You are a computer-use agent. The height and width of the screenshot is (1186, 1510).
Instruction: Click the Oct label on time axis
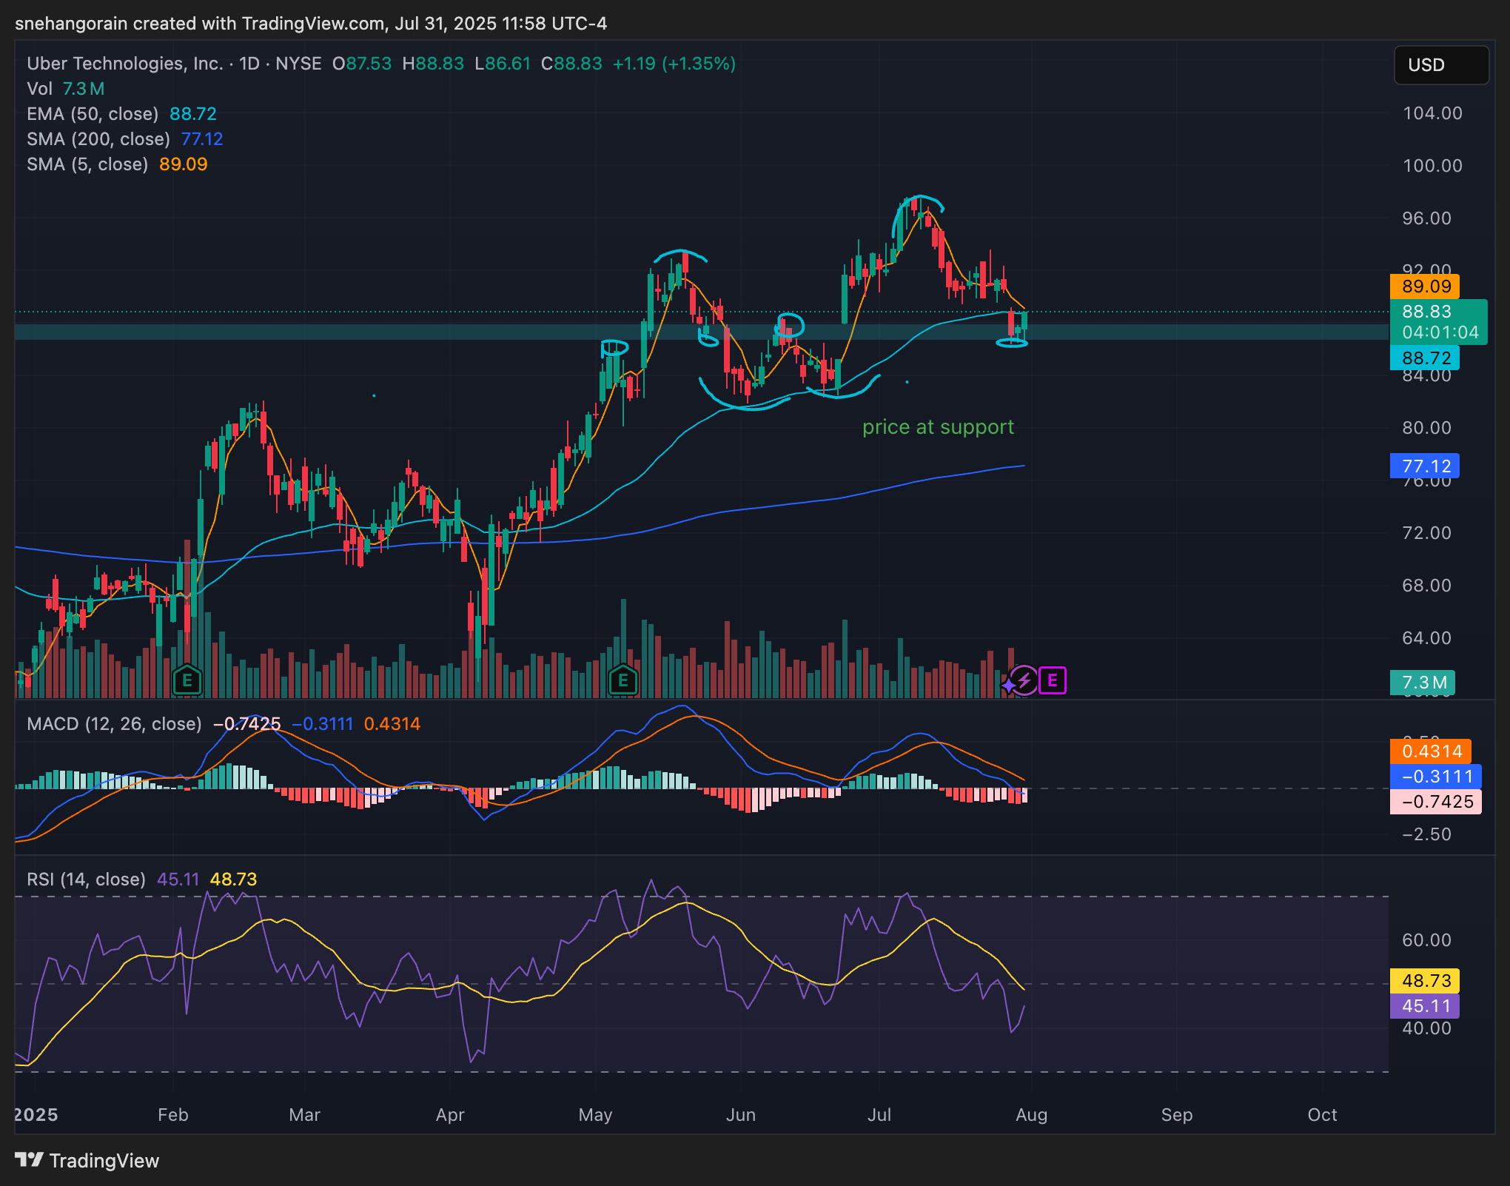[1323, 1115]
